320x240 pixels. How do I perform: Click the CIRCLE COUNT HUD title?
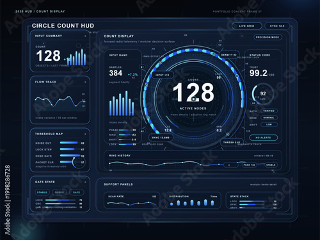pyautogui.click(x=63, y=26)
